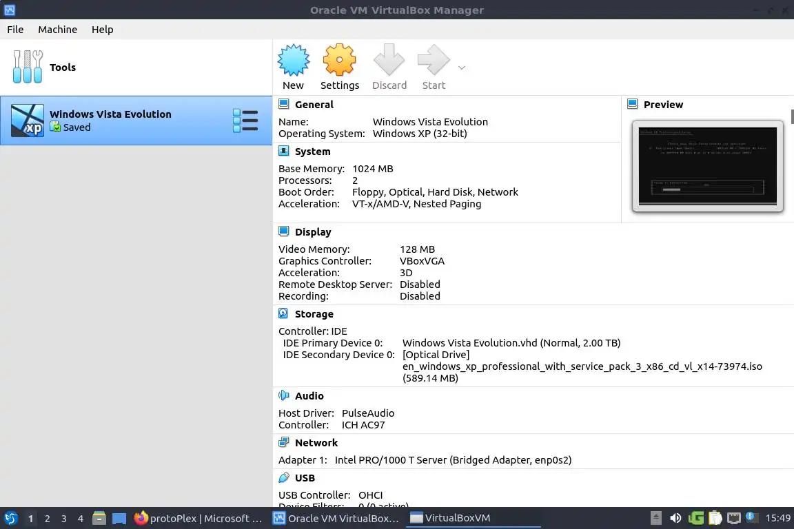Open Audio settings via its heading
This screenshot has height=529, width=794.
[309, 396]
